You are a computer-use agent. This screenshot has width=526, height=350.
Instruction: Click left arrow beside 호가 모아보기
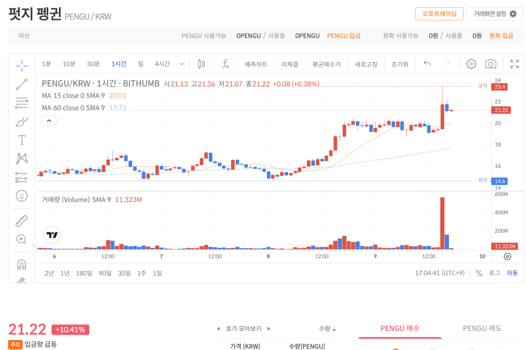218,329
